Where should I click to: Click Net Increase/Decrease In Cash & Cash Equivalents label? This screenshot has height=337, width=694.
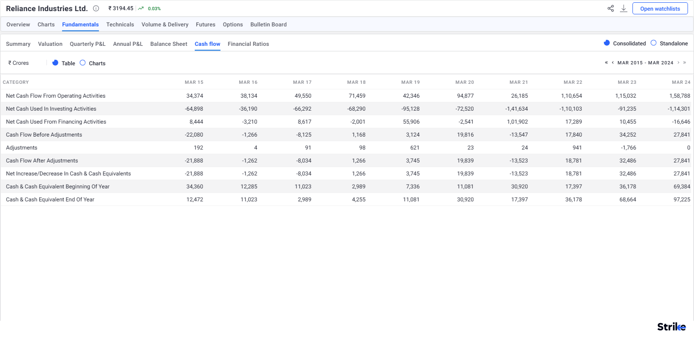point(68,174)
